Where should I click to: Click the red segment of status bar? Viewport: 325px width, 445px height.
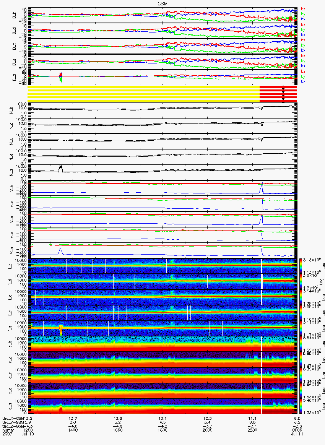click(x=278, y=94)
